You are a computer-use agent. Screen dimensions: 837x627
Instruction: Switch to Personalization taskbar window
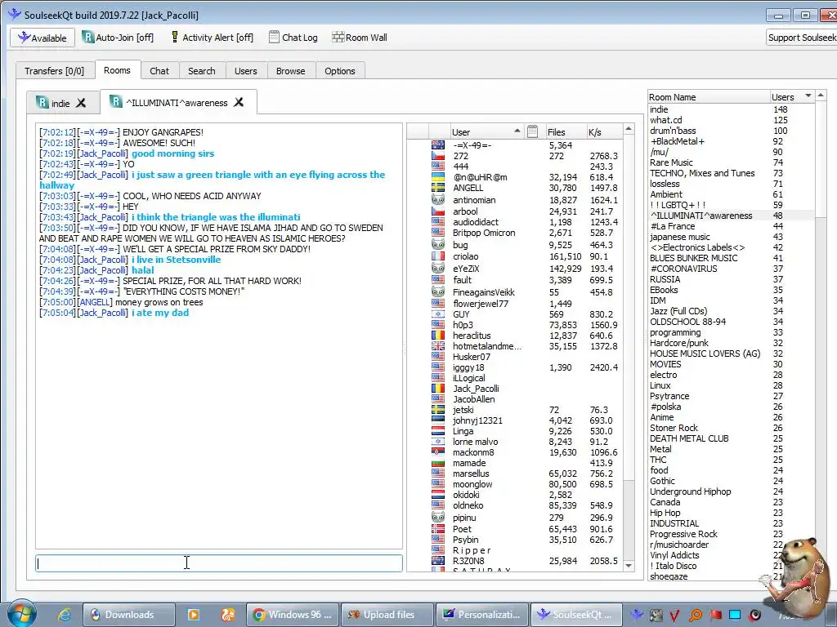(x=482, y=615)
